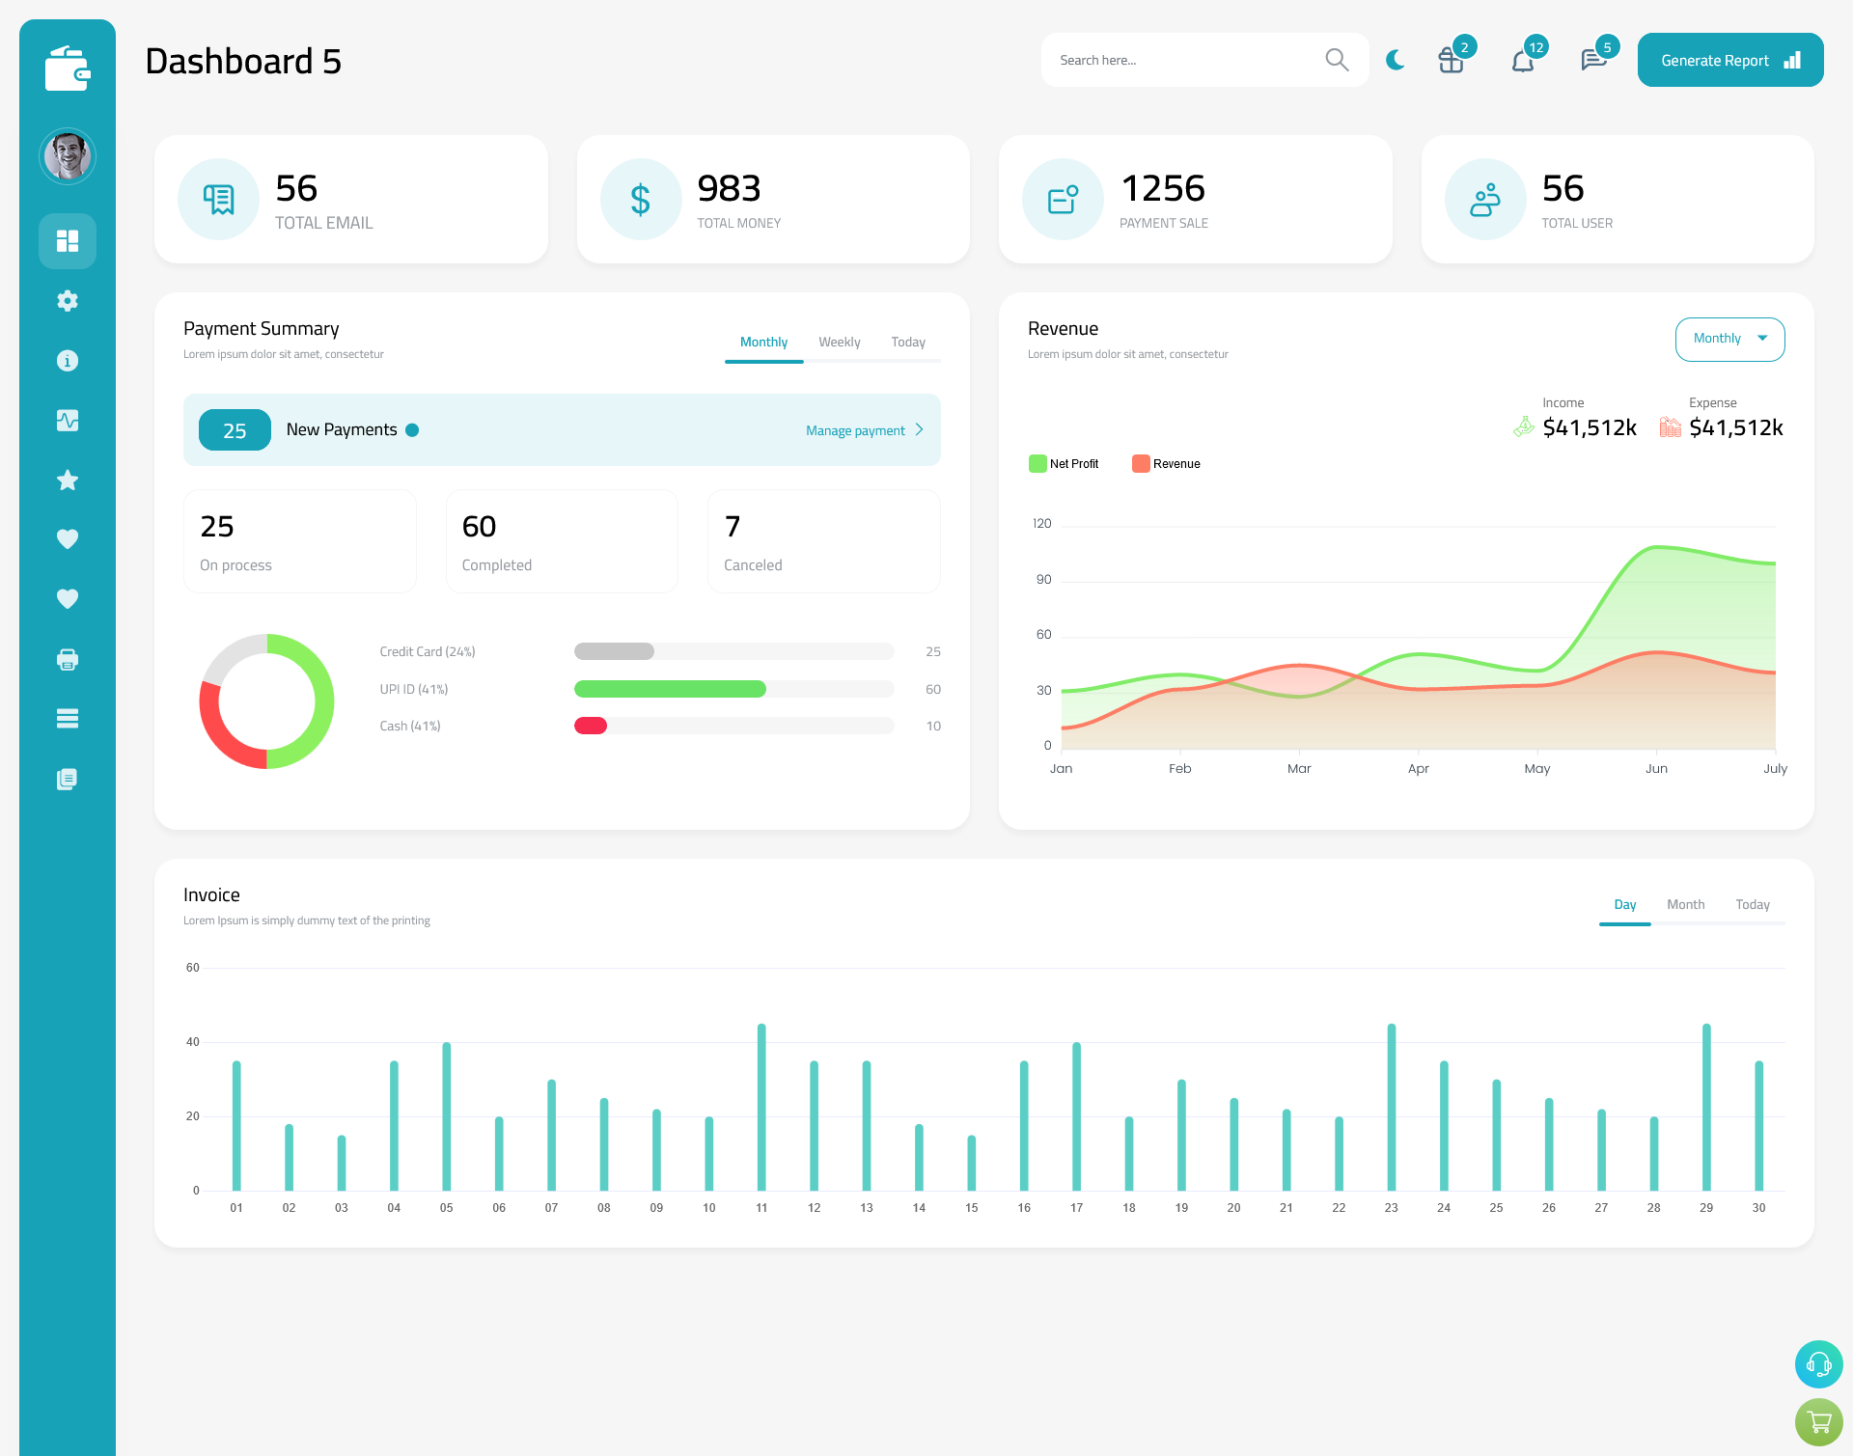
Task: Click the settings gear icon in sidebar
Action: pyautogui.click(x=68, y=301)
